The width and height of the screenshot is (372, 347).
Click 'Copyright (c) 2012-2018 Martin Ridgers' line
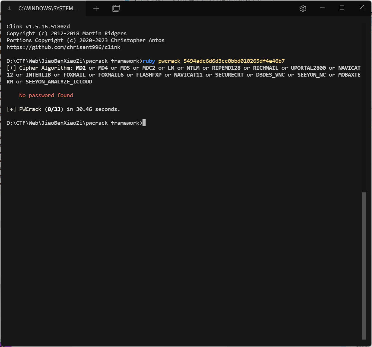[x=66, y=33]
